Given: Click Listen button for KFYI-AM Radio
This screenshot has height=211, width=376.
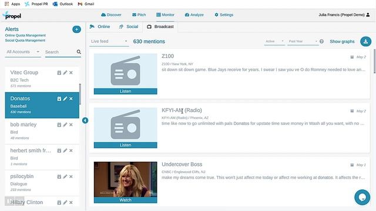Looking at the screenshot, I should 125,145.
